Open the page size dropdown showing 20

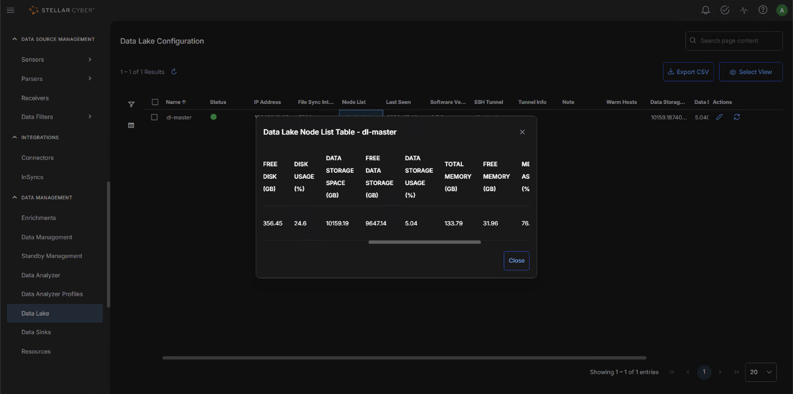[761, 372]
